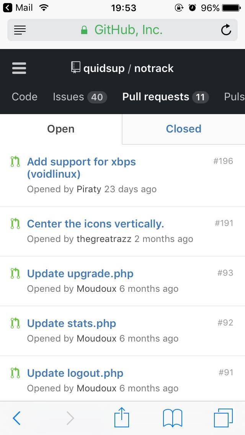Go back a page with Safari's back arrow
This screenshot has height=435, width=245.
coord(16,417)
